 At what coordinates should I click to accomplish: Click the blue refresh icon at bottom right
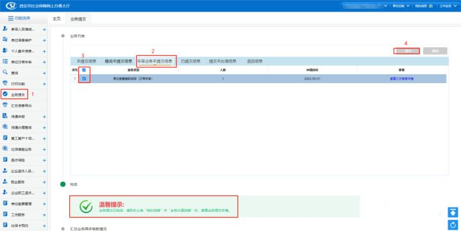coord(453,225)
